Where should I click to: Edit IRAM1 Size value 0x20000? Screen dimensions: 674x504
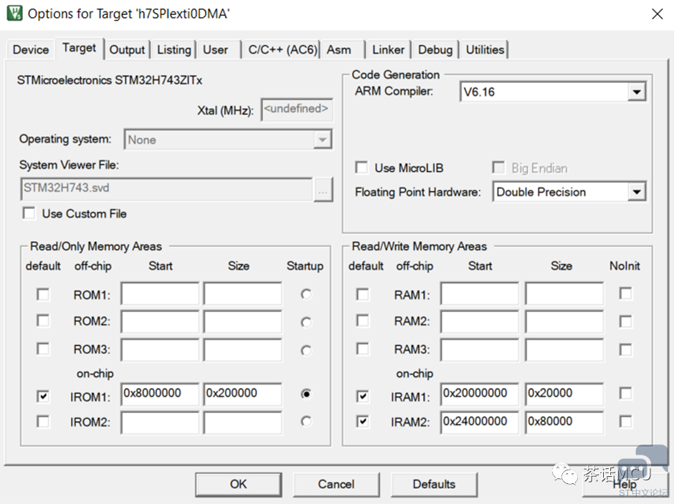click(564, 394)
